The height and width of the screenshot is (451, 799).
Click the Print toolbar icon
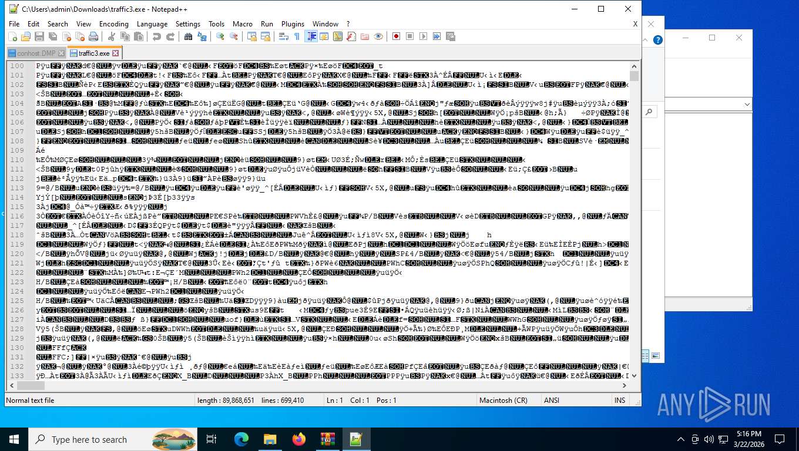(93, 36)
